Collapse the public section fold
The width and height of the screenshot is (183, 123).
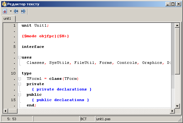tap(20, 95)
